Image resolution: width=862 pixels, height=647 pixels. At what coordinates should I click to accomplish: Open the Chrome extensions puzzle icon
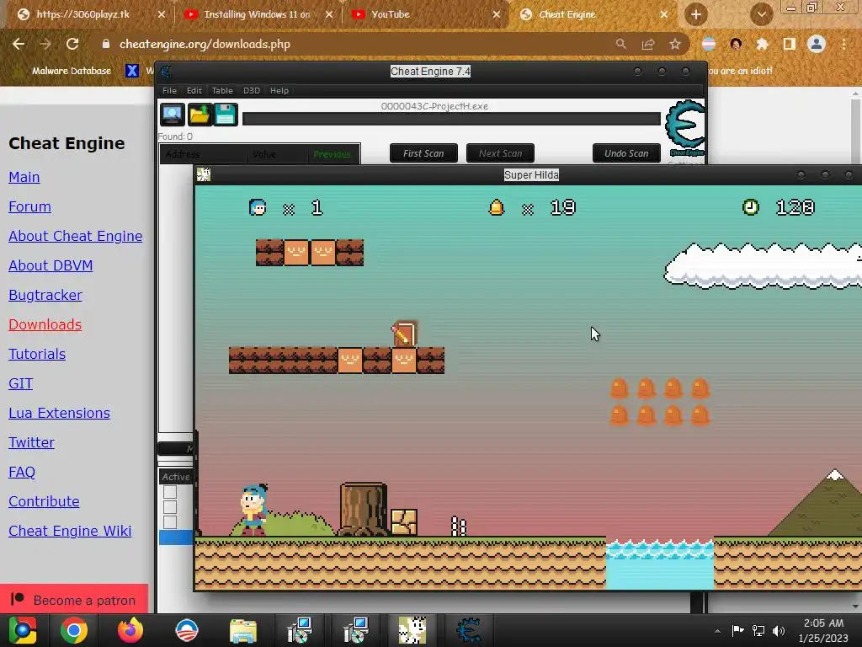(762, 44)
